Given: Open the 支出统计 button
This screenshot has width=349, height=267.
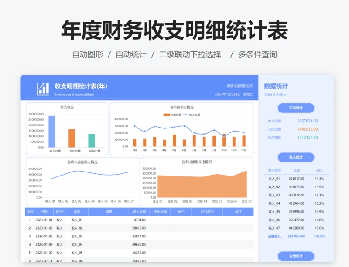Looking at the screenshot, I should 296,256.
